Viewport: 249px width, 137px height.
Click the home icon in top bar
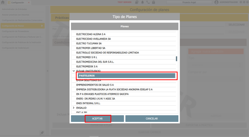pos(3,2)
